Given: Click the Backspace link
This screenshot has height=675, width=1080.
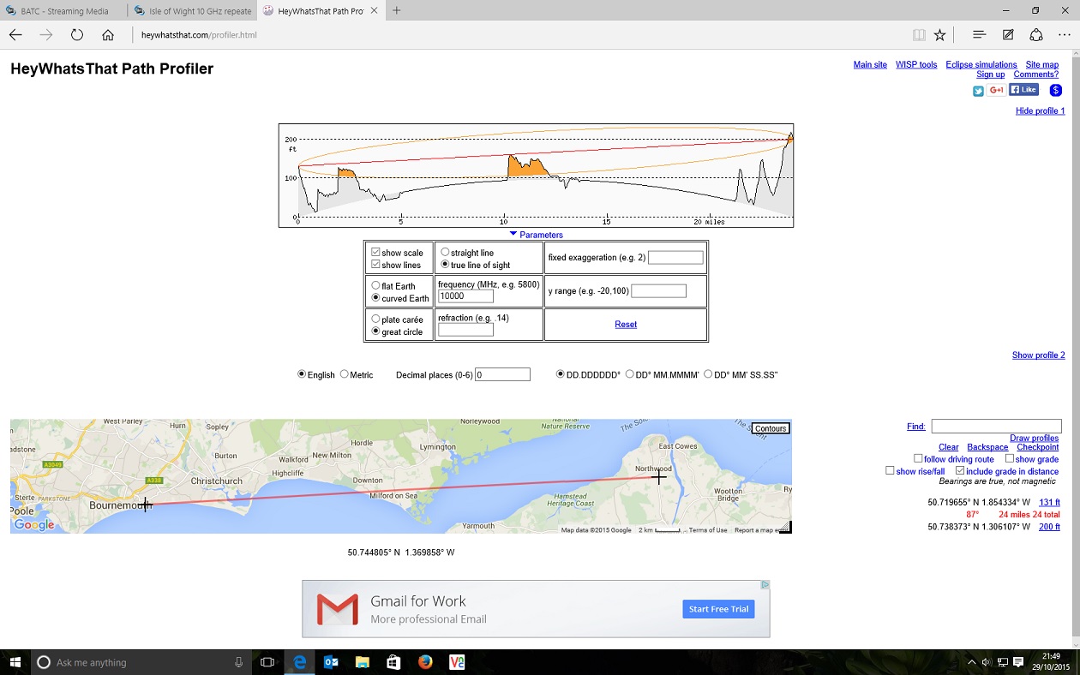Looking at the screenshot, I should [x=988, y=447].
